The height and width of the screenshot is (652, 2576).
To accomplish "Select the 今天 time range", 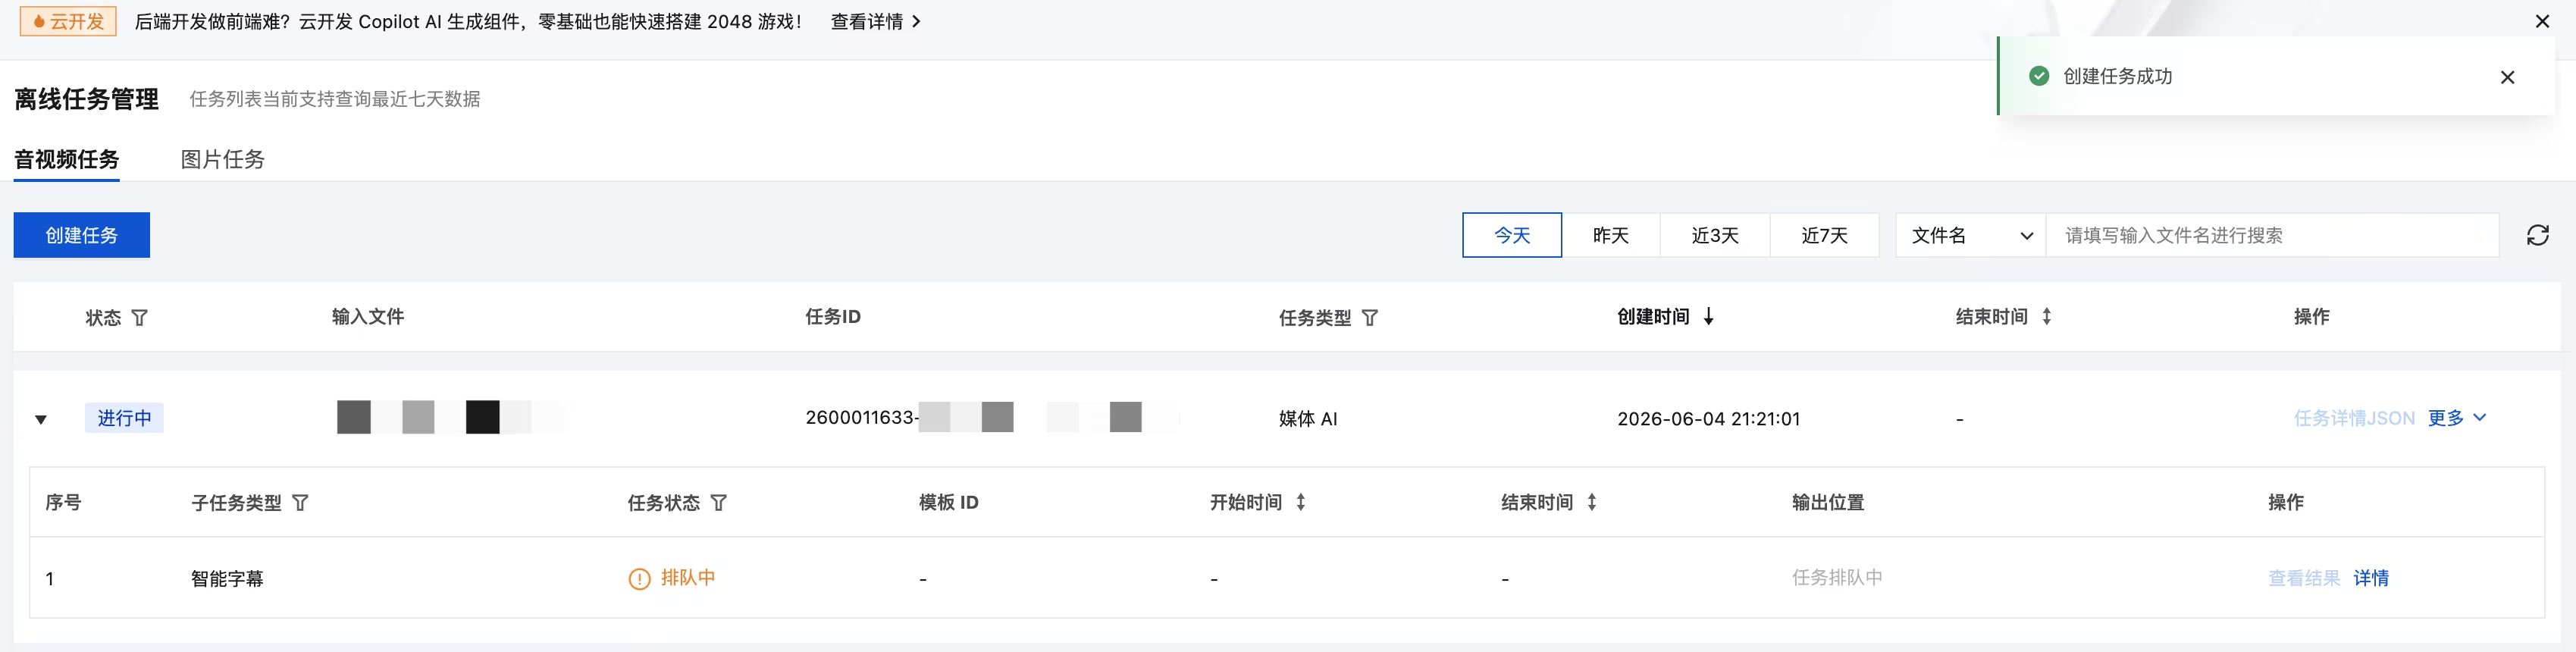I will (1512, 235).
